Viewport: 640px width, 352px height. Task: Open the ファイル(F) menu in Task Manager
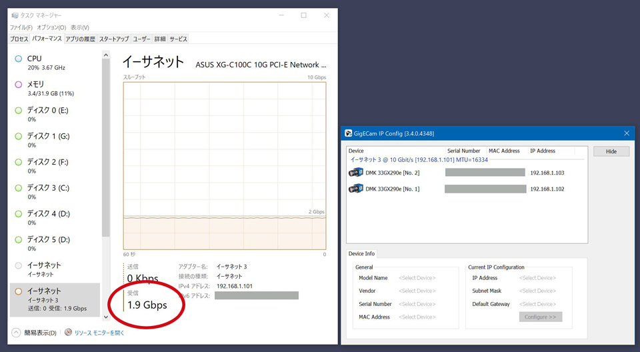(21, 27)
